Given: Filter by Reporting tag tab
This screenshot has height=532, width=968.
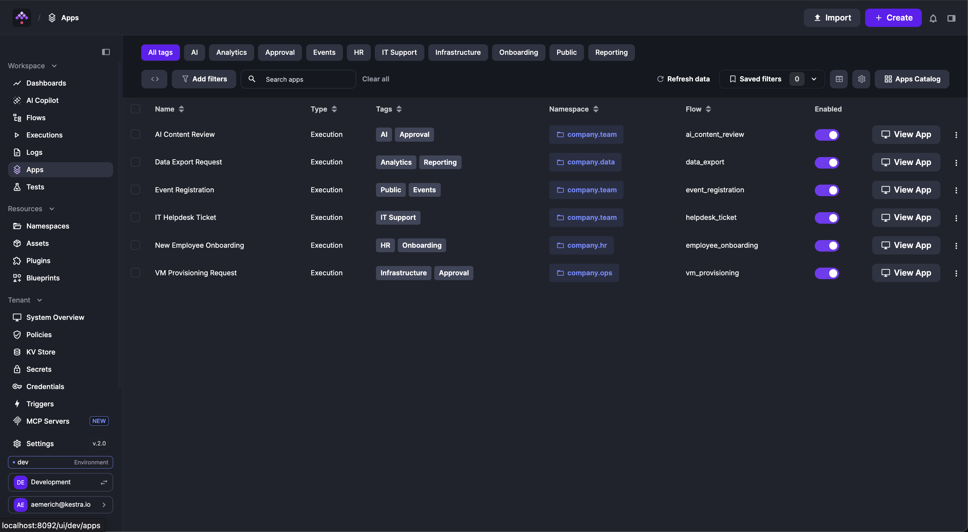Looking at the screenshot, I should coord(611,52).
